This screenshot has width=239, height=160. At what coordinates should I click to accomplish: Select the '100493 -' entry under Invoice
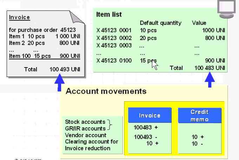pyautogui.click(x=146, y=137)
